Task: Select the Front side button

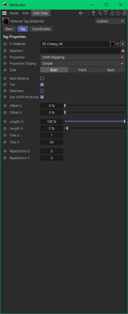Action: click(x=83, y=70)
